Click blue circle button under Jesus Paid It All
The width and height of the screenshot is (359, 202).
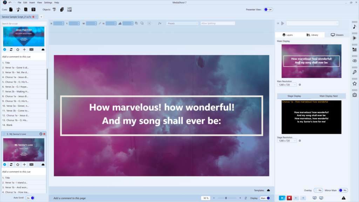pos(5,49)
